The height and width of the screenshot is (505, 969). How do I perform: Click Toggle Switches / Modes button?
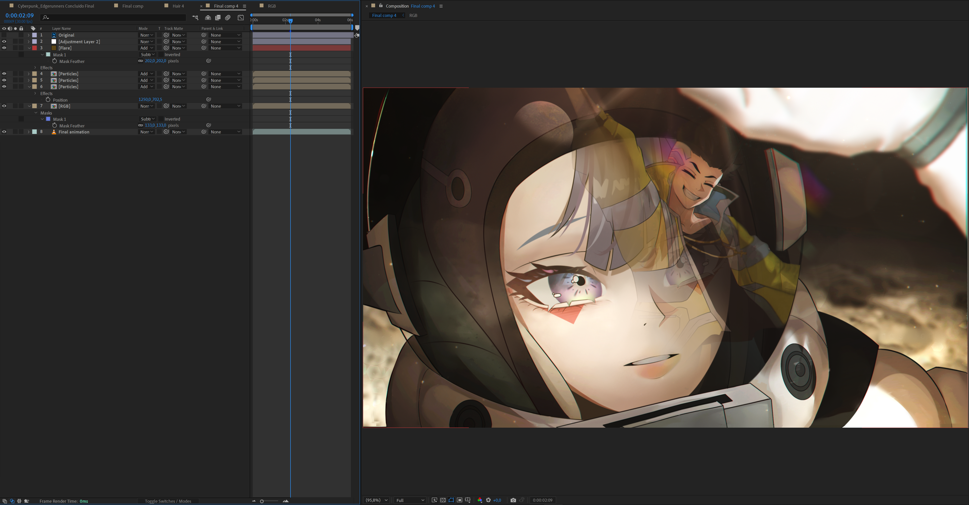point(168,501)
